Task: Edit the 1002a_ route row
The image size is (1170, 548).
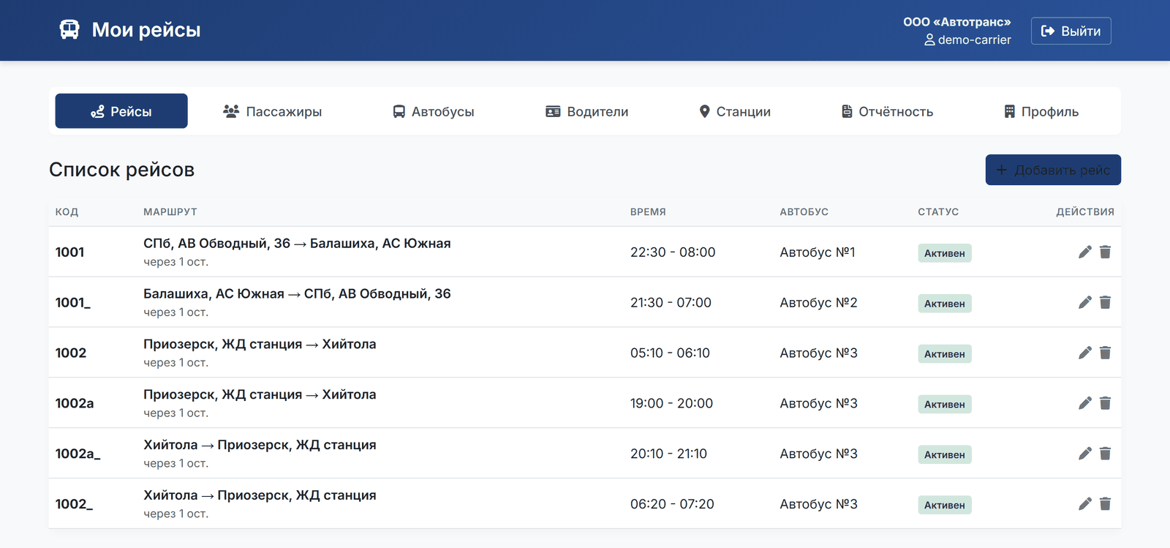Action: pos(1084,454)
